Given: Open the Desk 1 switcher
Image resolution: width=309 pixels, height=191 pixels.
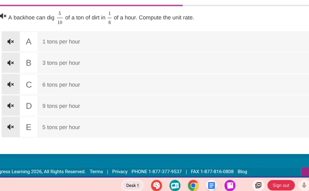Looking at the screenshot, I should coord(132,185).
